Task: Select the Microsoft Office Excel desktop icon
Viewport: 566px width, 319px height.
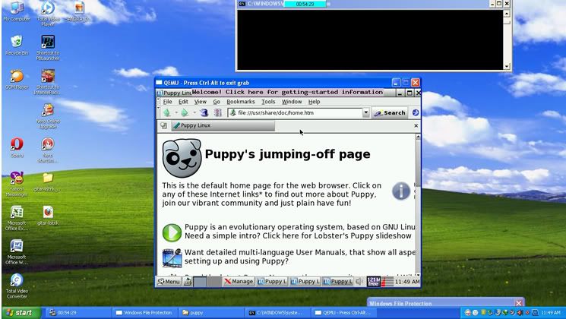Action: (17, 218)
